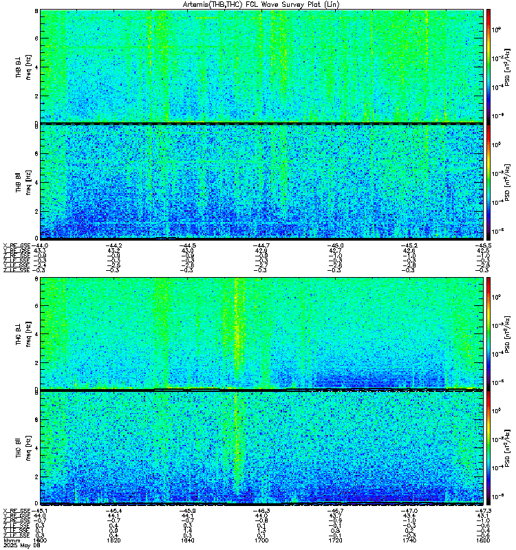Click the X_RE_GSE value -45.1

pyautogui.click(x=40, y=511)
